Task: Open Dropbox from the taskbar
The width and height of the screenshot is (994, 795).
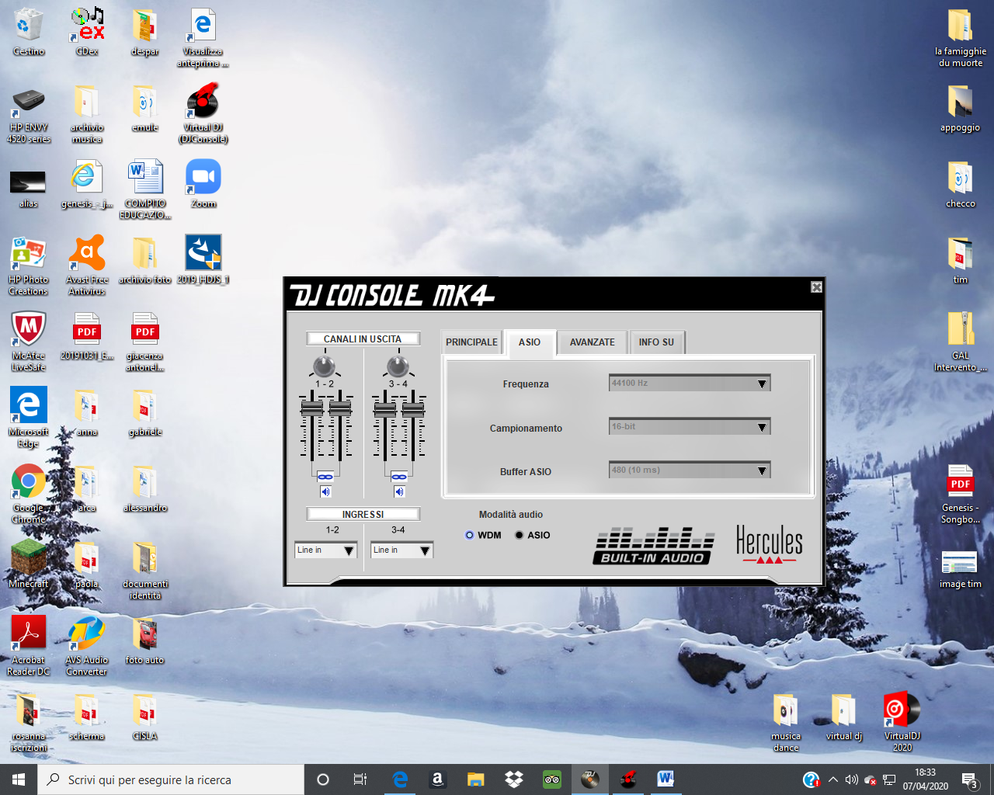Action: click(x=513, y=779)
